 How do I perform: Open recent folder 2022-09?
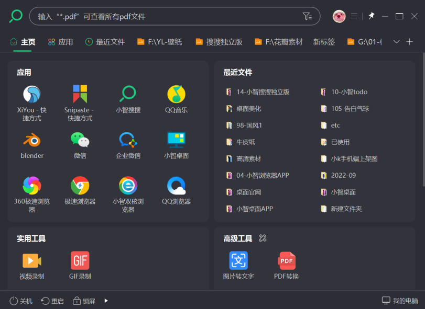(338, 176)
